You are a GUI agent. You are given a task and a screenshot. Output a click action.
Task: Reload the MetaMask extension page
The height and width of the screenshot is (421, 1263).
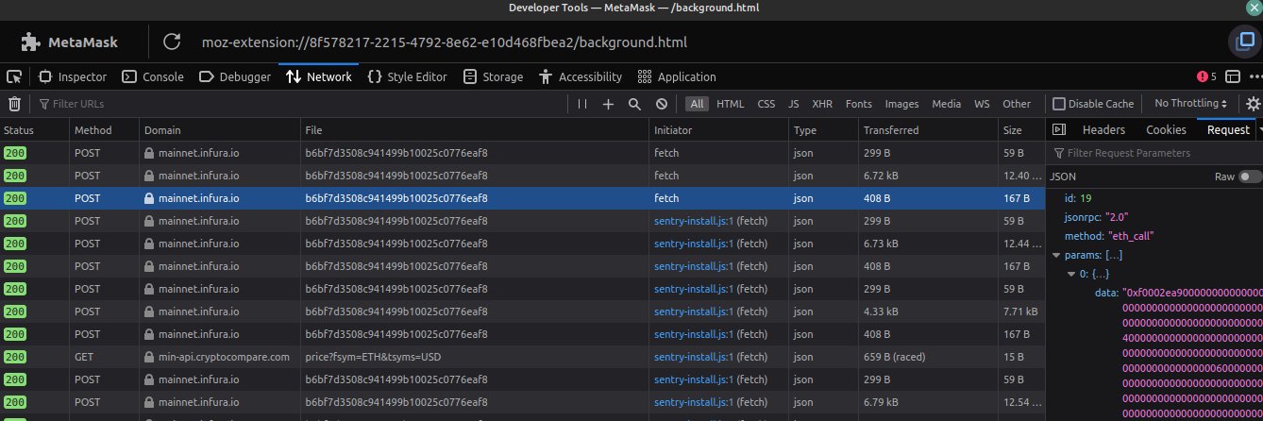click(172, 42)
